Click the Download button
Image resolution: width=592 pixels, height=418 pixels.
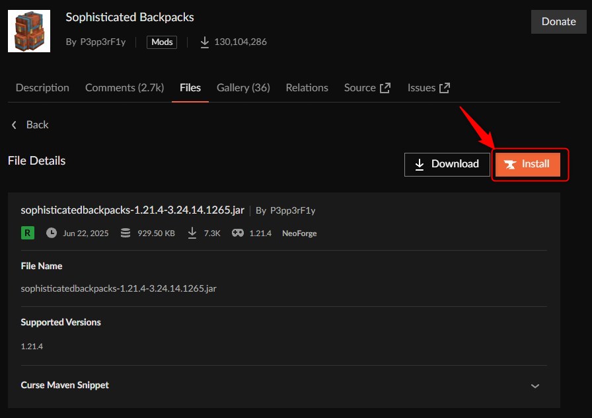(x=447, y=165)
